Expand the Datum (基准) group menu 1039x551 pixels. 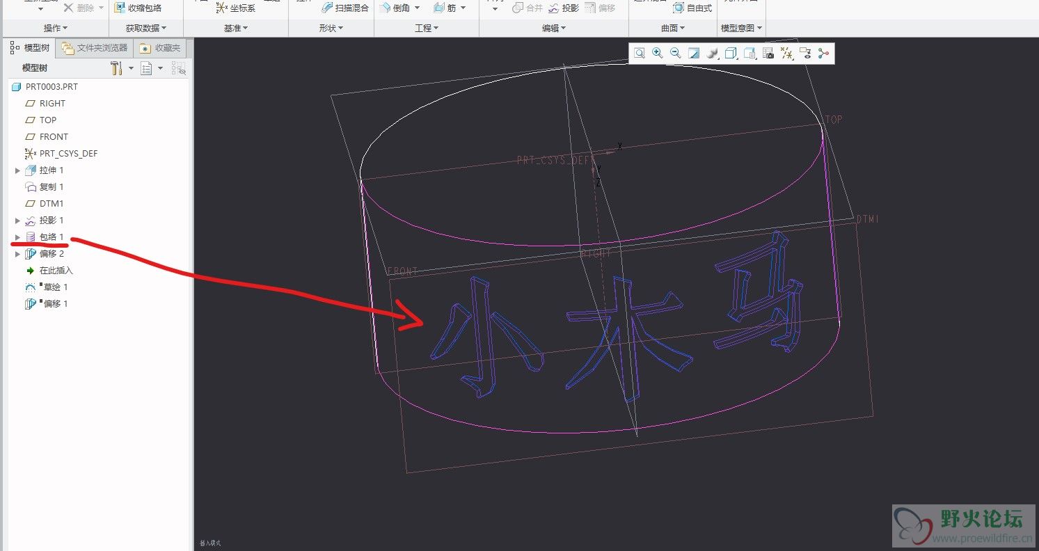click(236, 28)
